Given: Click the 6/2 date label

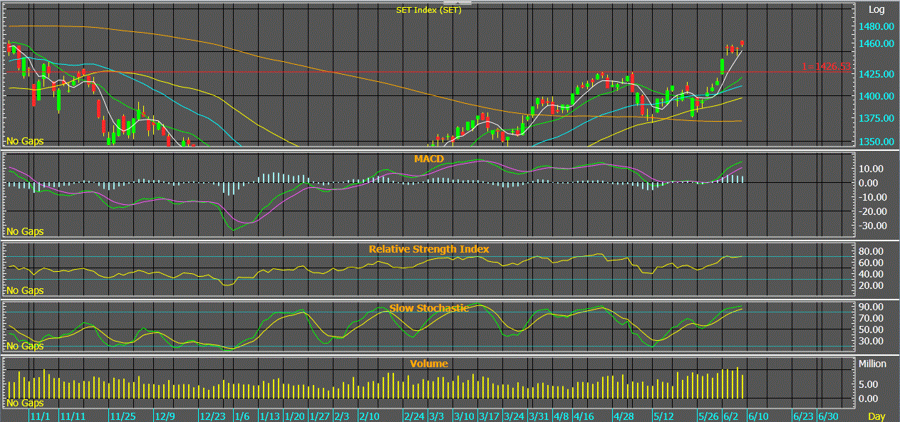Looking at the screenshot, I should pyautogui.click(x=730, y=416).
